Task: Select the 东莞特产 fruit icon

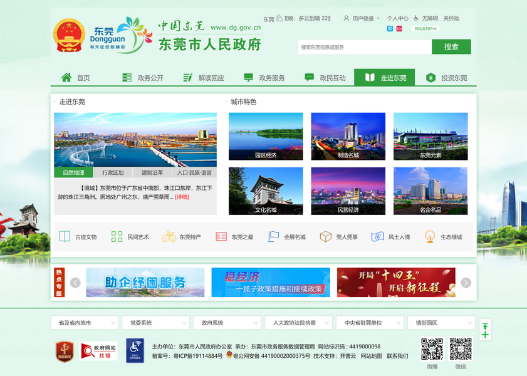Action: [x=169, y=237]
